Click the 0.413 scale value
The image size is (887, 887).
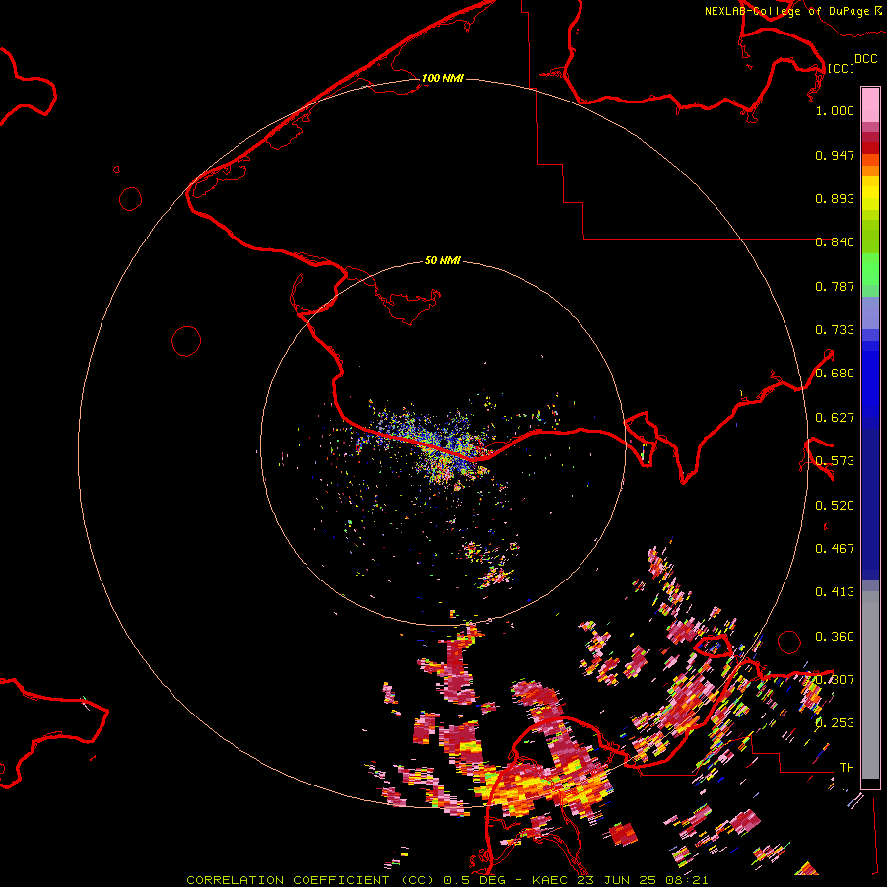(835, 592)
